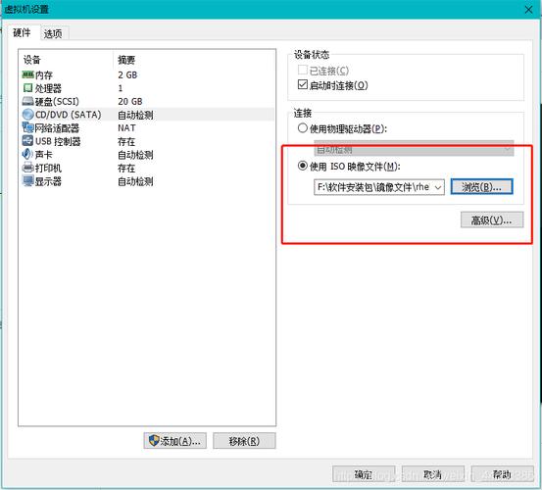The width and height of the screenshot is (542, 490).
Task: Choose 使用物理驱动器(P) radio option
Action: 303,128
